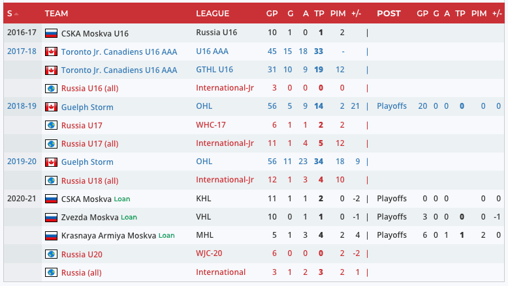
Task: Click the OHL league link for 2019-20
Action: (204, 162)
